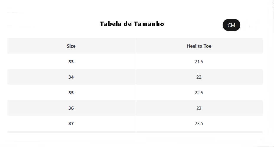Click the Size column header
The height and width of the screenshot is (147, 274).
[x=71, y=46]
